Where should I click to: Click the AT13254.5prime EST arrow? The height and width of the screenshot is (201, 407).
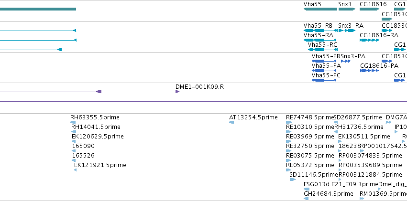(231, 122)
